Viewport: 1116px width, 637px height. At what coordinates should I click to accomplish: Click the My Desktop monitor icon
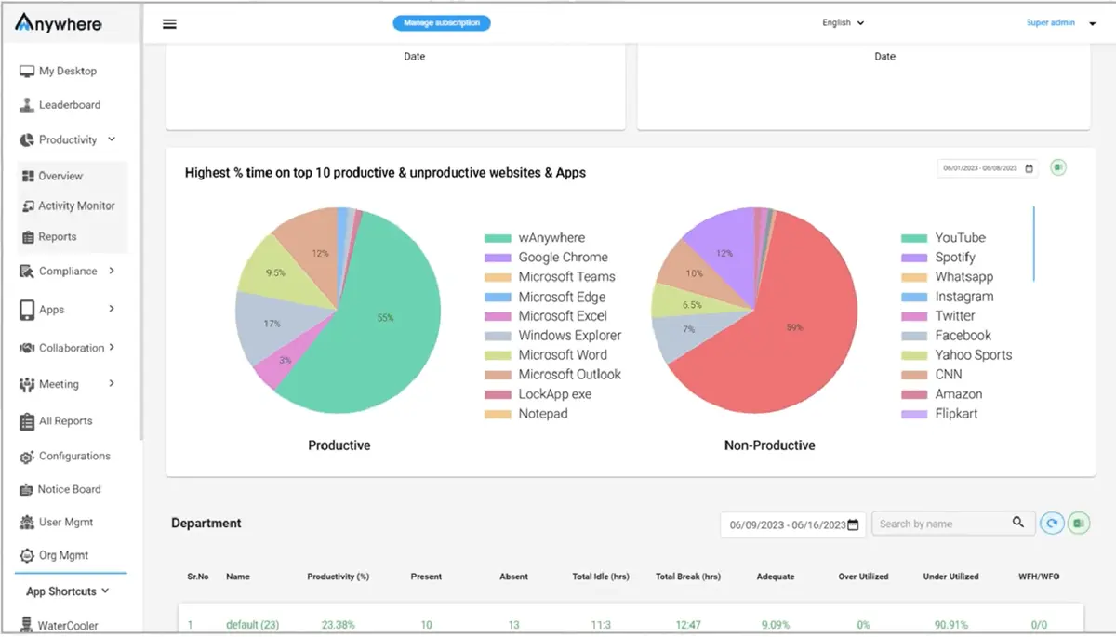pos(27,71)
